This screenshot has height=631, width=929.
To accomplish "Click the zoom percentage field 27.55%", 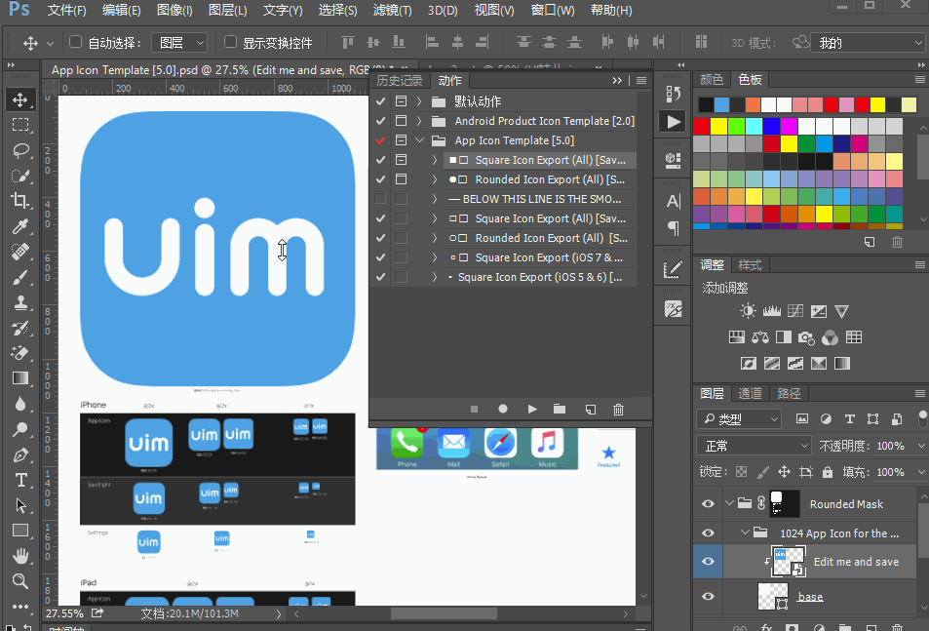I will [x=64, y=613].
